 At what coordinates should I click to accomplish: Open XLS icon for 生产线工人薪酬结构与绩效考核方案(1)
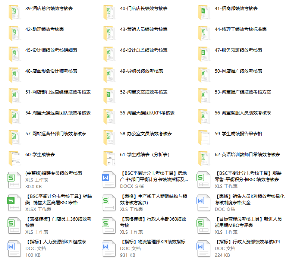click(x=109, y=203)
